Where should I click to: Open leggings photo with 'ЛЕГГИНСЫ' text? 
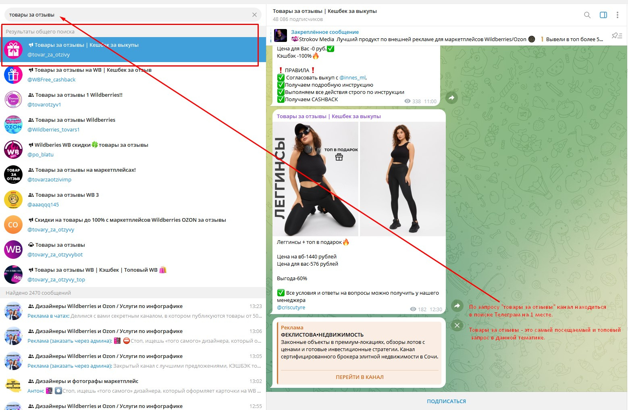click(x=316, y=179)
